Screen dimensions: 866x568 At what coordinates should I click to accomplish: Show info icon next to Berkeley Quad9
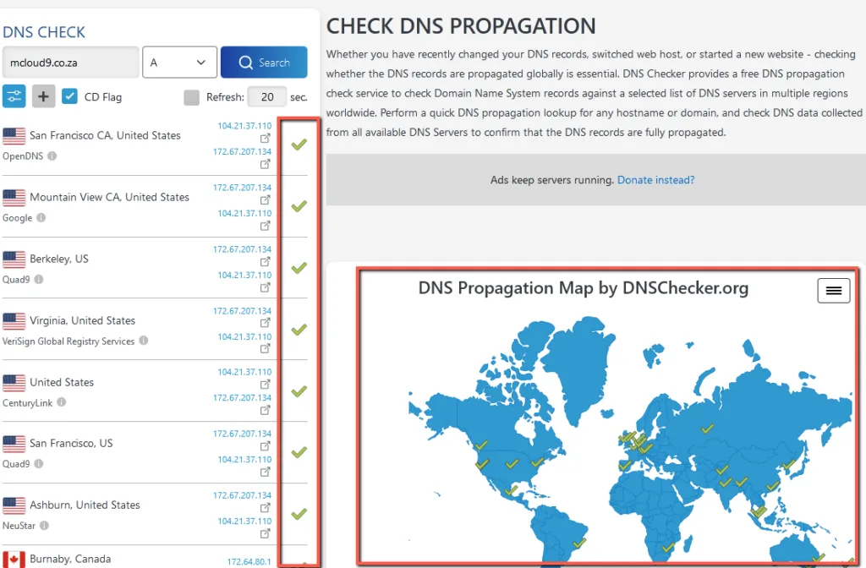tap(39, 279)
